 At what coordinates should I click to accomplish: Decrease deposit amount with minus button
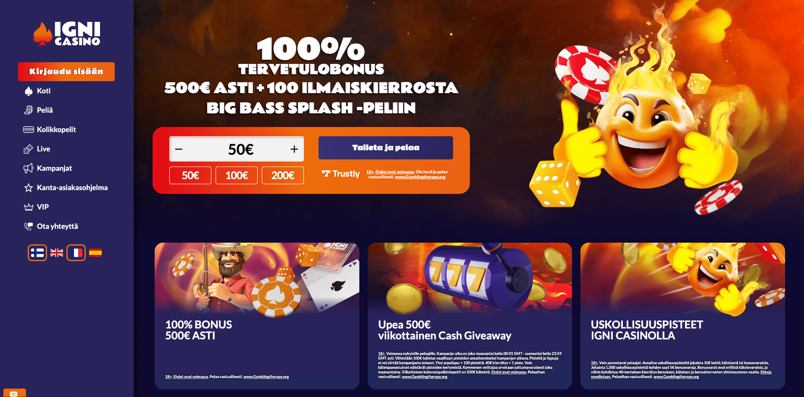pos(179,149)
